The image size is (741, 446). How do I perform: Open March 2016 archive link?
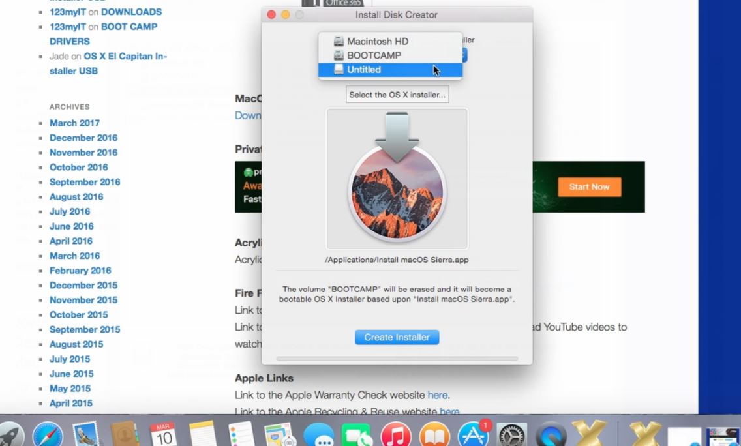point(74,256)
